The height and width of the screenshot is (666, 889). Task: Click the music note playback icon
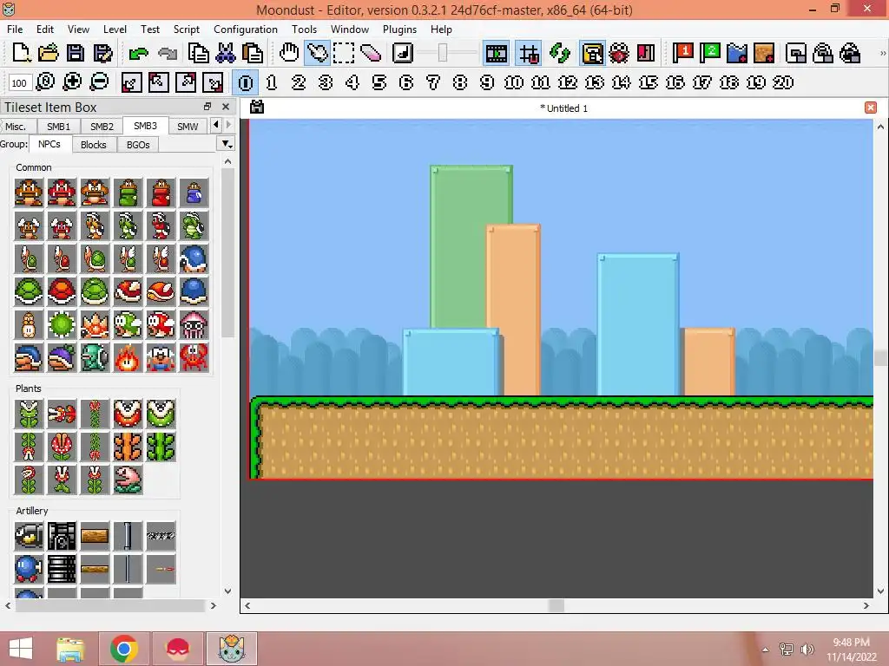tap(403, 53)
